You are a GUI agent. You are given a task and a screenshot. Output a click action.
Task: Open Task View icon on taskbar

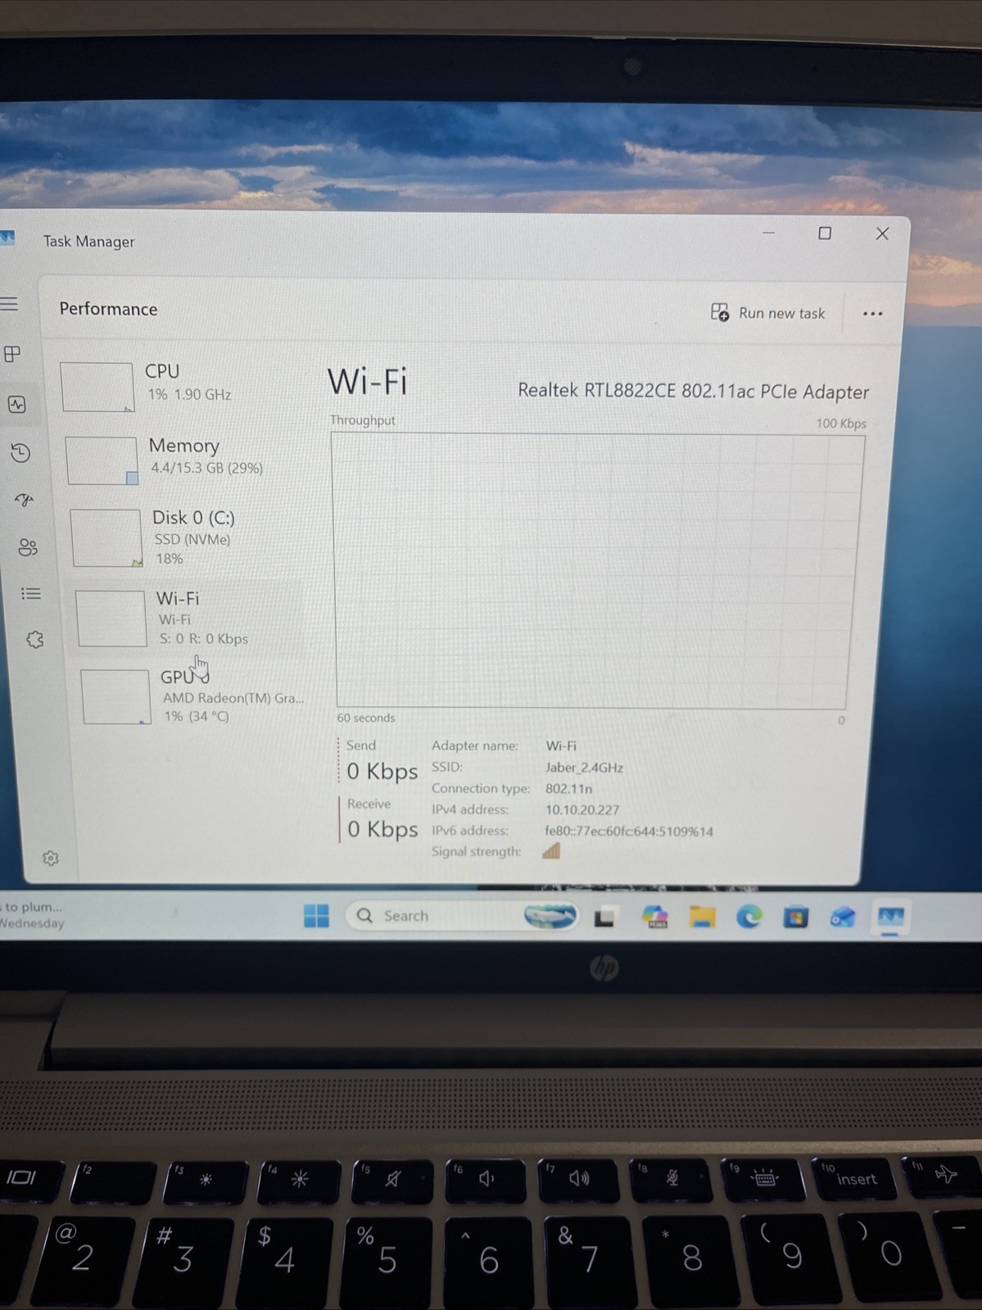click(x=604, y=918)
